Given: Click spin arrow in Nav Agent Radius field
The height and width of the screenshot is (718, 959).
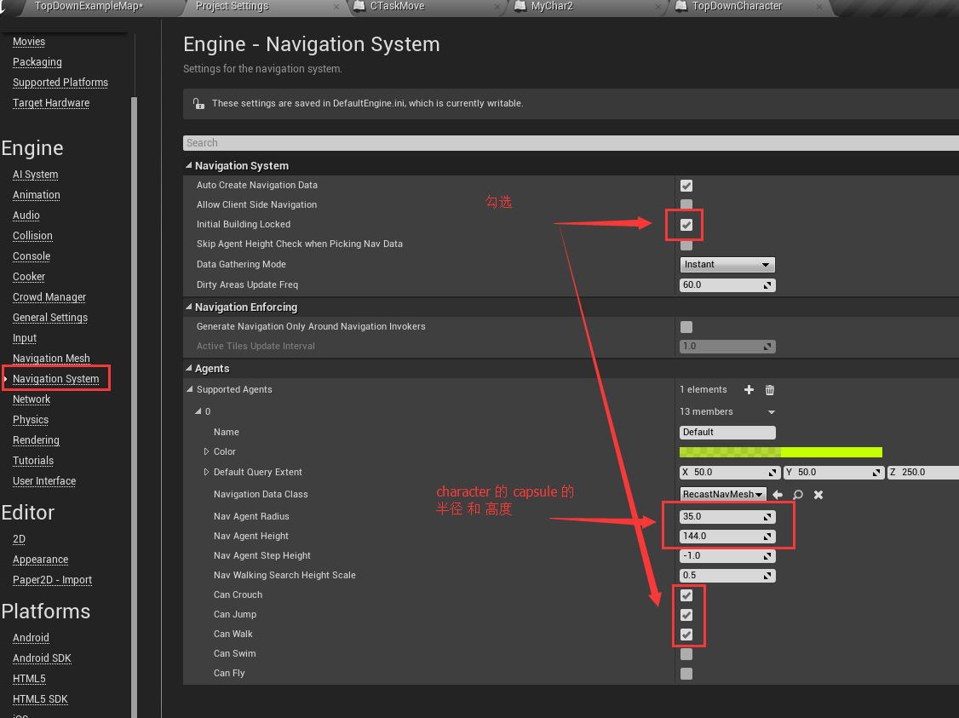Looking at the screenshot, I should 767,517.
